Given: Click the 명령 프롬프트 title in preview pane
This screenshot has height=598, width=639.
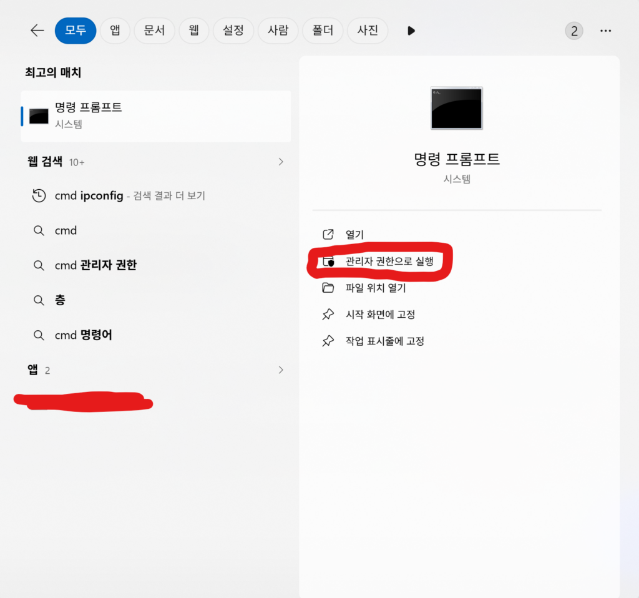Looking at the screenshot, I should click(456, 159).
